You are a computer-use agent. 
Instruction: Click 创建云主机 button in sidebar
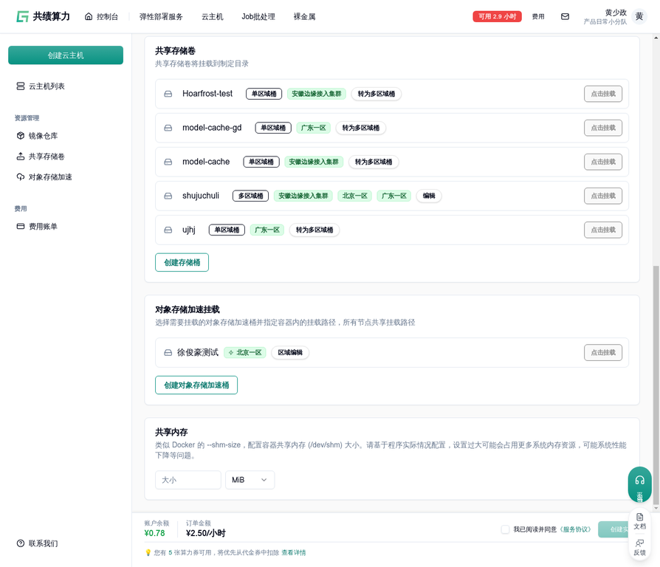pyautogui.click(x=66, y=55)
